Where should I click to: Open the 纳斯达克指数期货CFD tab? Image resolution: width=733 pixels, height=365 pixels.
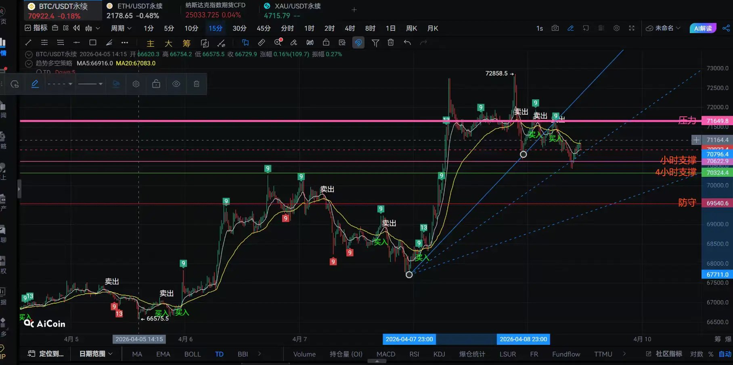click(216, 10)
